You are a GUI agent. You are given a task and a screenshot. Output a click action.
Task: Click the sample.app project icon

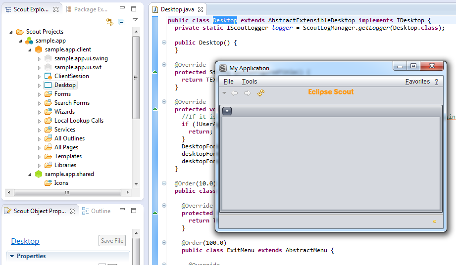29,41
